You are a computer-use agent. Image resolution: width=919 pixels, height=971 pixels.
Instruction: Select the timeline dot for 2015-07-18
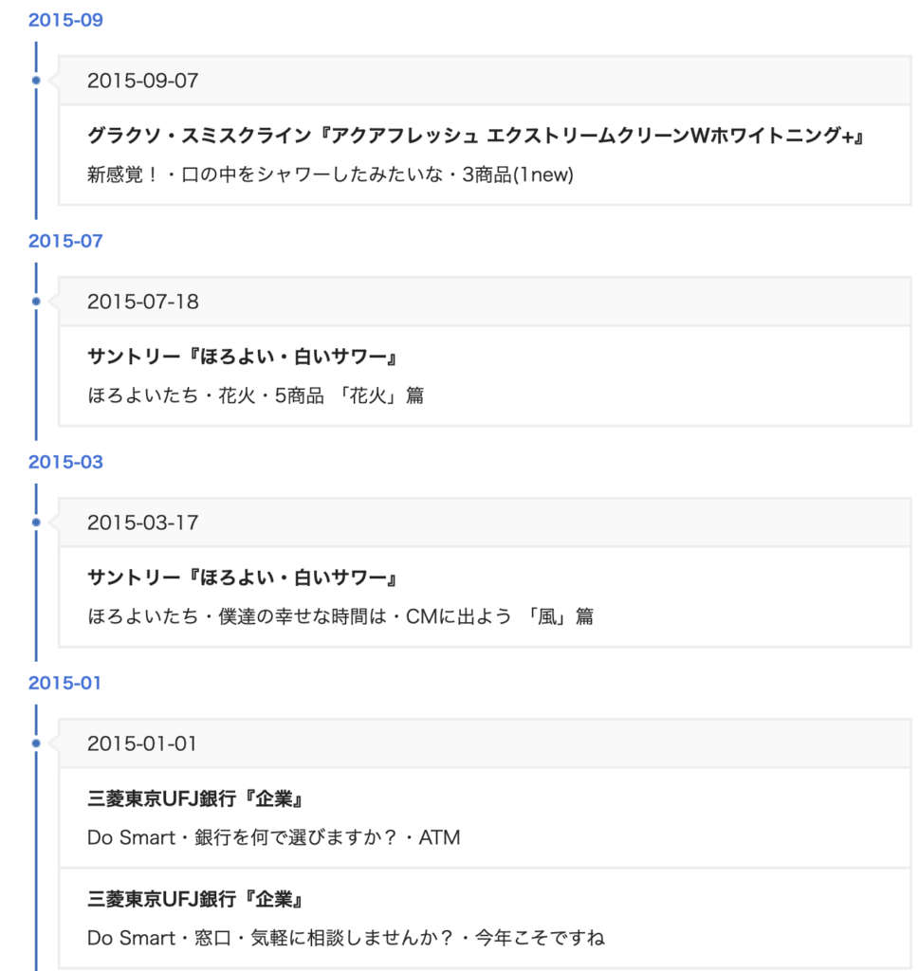[36, 302]
